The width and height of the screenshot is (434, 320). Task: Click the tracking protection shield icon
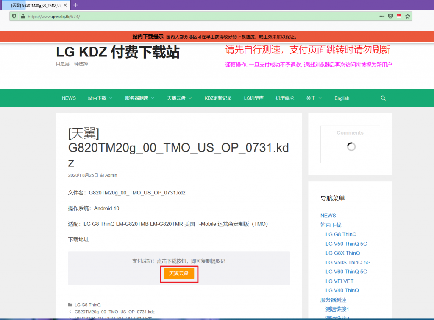(x=14, y=17)
